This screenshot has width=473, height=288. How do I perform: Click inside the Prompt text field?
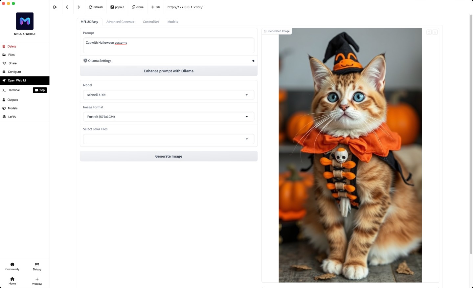click(168, 45)
